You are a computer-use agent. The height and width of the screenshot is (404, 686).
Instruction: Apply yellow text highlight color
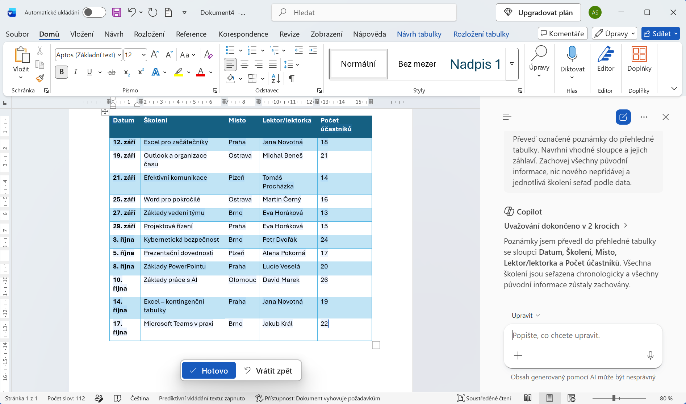pos(179,72)
